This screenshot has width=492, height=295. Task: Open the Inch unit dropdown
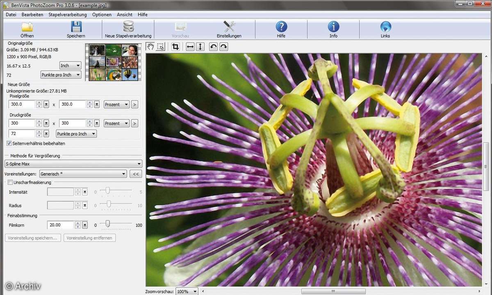click(x=70, y=66)
